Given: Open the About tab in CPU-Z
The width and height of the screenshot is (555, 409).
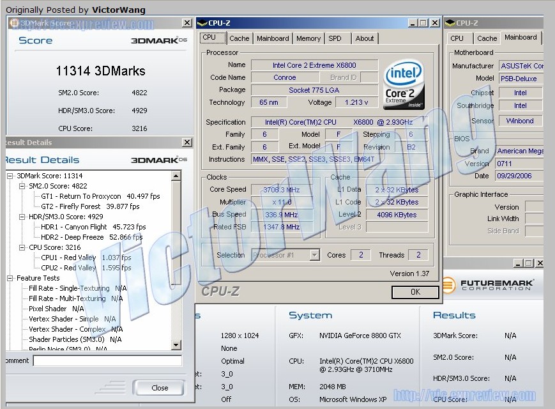Looking at the screenshot, I should click(365, 38).
